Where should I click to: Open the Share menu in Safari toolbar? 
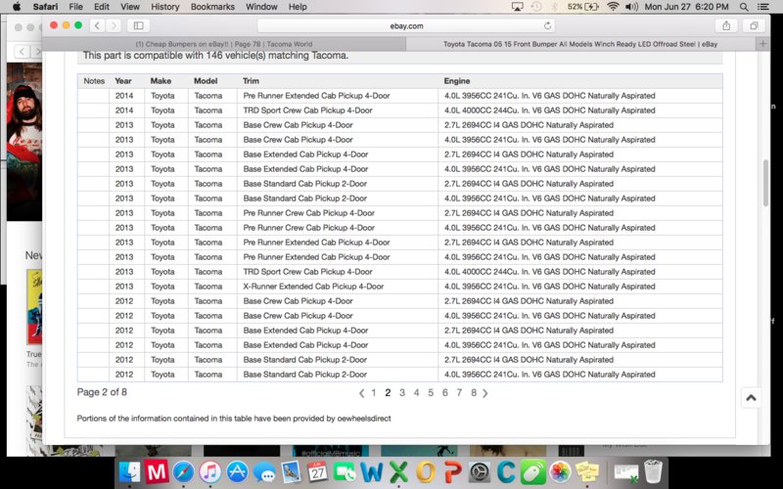726,25
